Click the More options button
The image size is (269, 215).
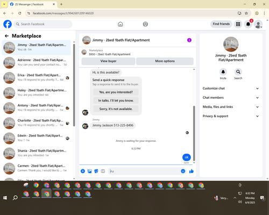click(165, 61)
